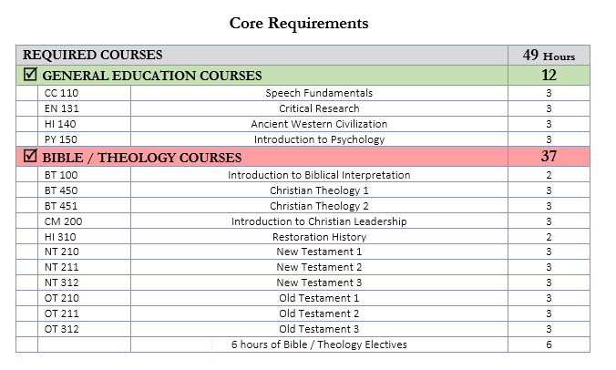Select the Required Courses header cell
Screen dimensions: 616x370
(x=93, y=56)
